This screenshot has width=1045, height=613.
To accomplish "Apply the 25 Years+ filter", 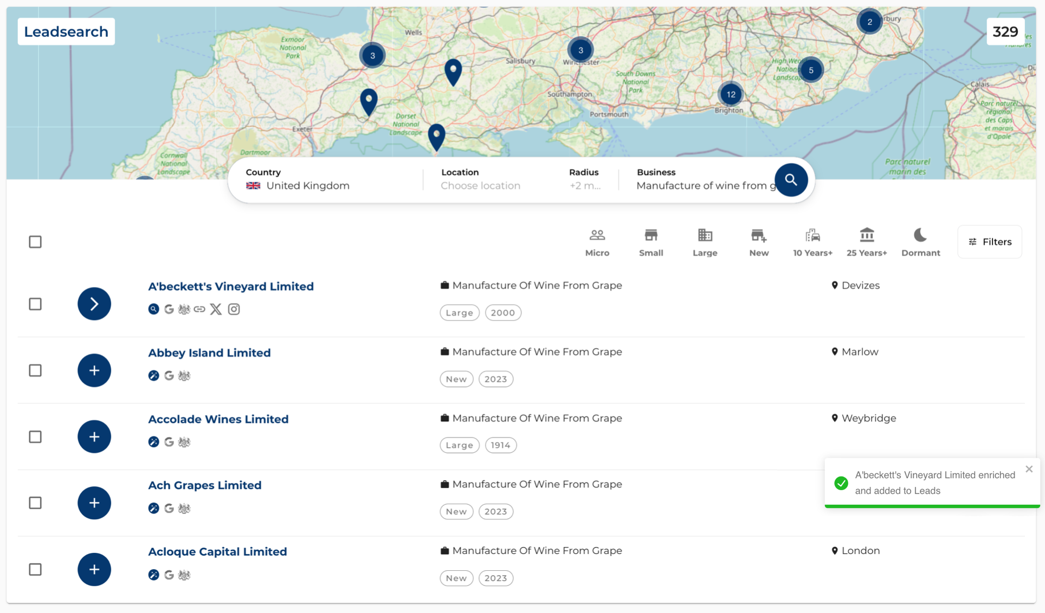I will click(866, 242).
